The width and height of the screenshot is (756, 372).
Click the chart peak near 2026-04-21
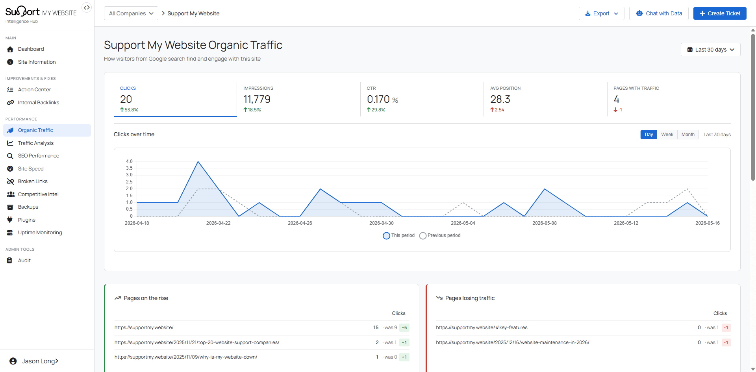pyautogui.click(x=198, y=161)
